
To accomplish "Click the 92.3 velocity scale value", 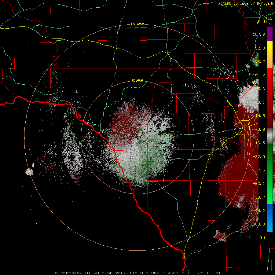I will pyautogui.click(x=260, y=48).
